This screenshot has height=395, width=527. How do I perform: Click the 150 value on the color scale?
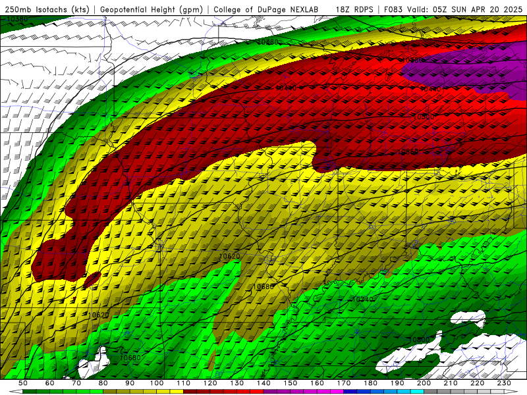pos(291,383)
